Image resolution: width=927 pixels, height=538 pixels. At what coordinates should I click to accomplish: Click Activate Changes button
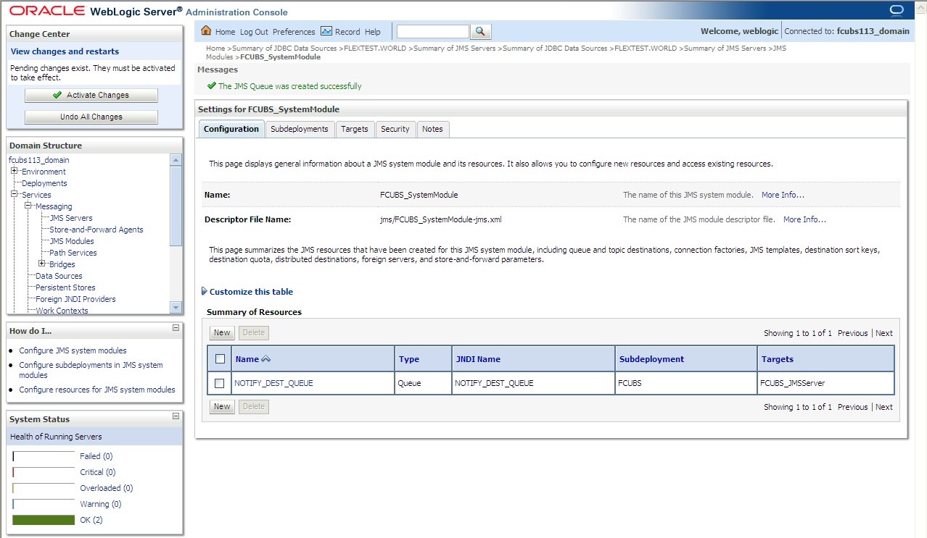tap(91, 95)
